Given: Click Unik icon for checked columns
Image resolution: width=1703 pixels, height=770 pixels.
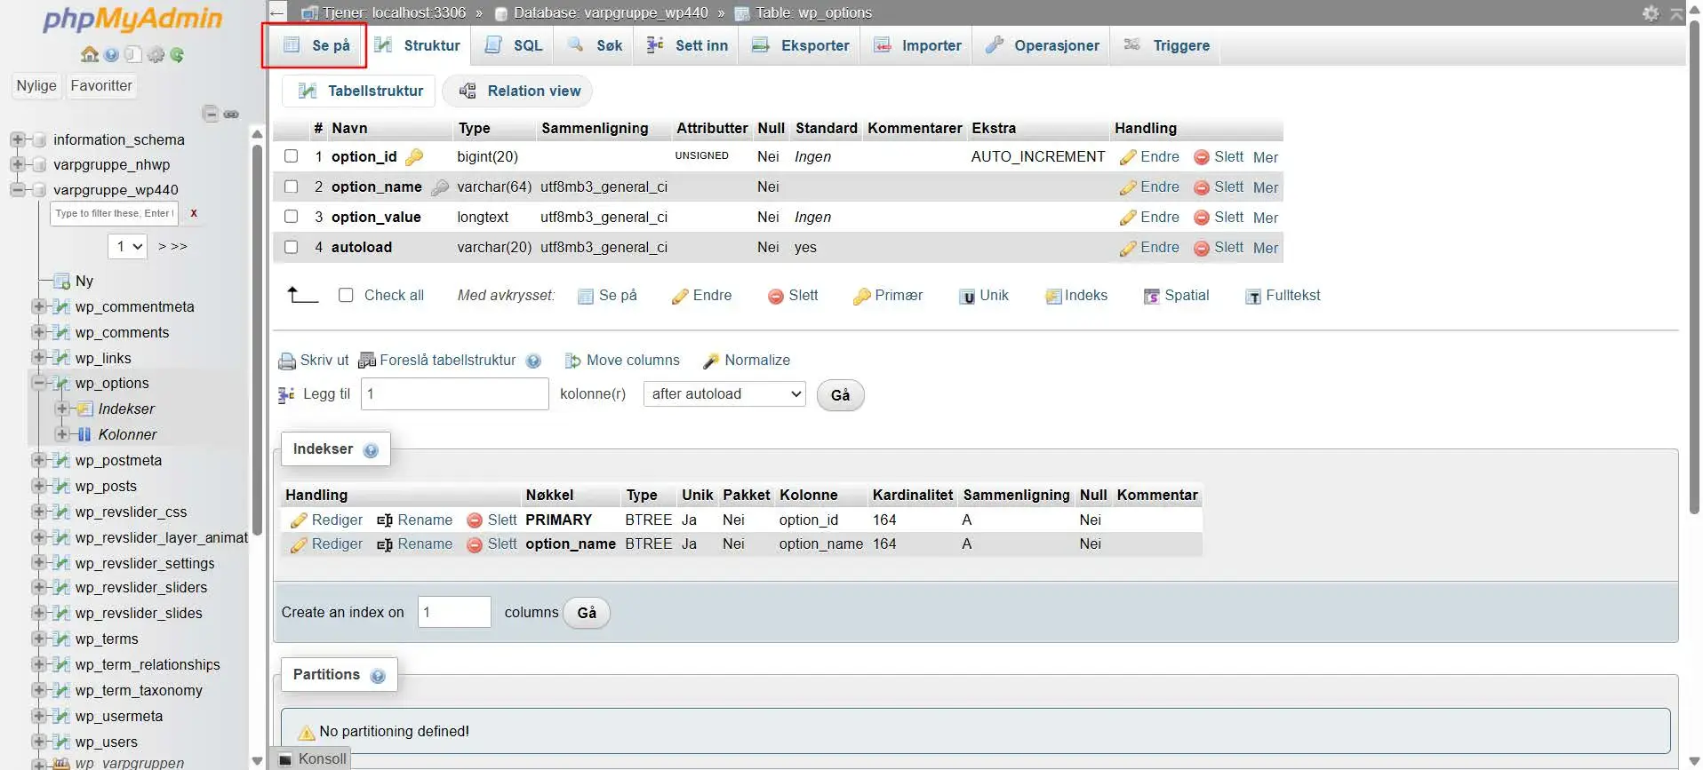Looking at the screenshot, I should coord(967,297).
